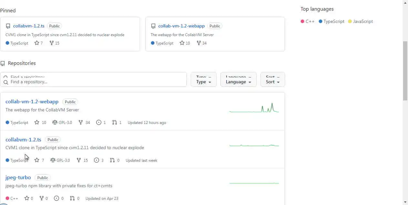Click 'Updated 12 hours ago' text
408x205 pixels.
147,122
